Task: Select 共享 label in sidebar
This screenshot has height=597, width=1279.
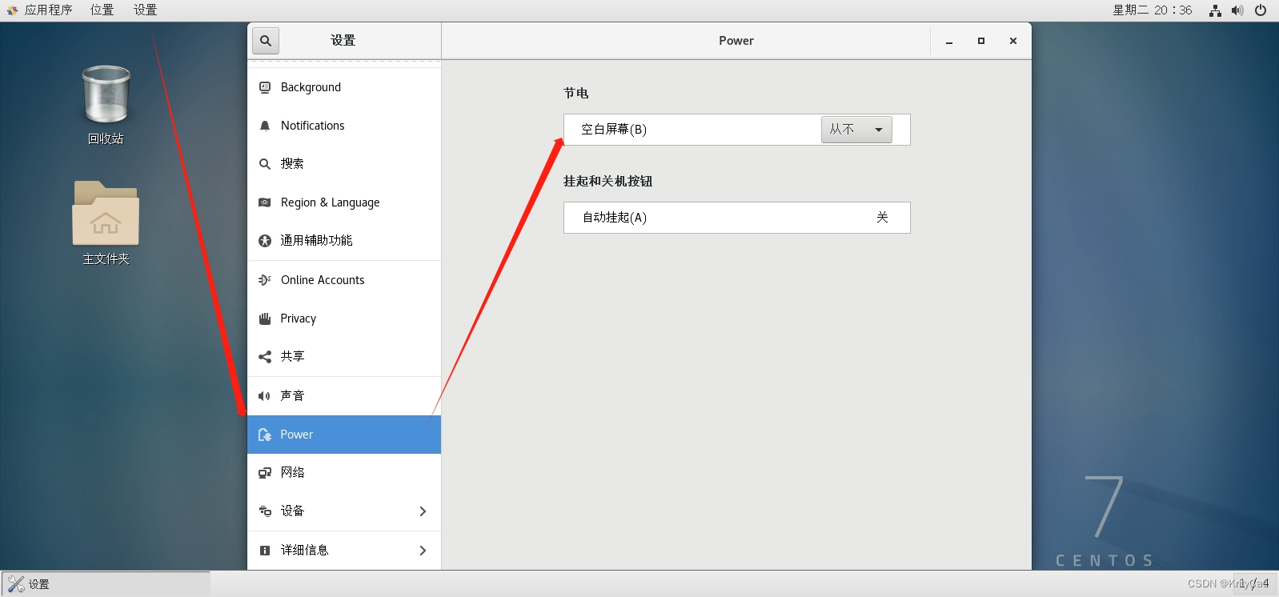Action: tap(292, 357)
